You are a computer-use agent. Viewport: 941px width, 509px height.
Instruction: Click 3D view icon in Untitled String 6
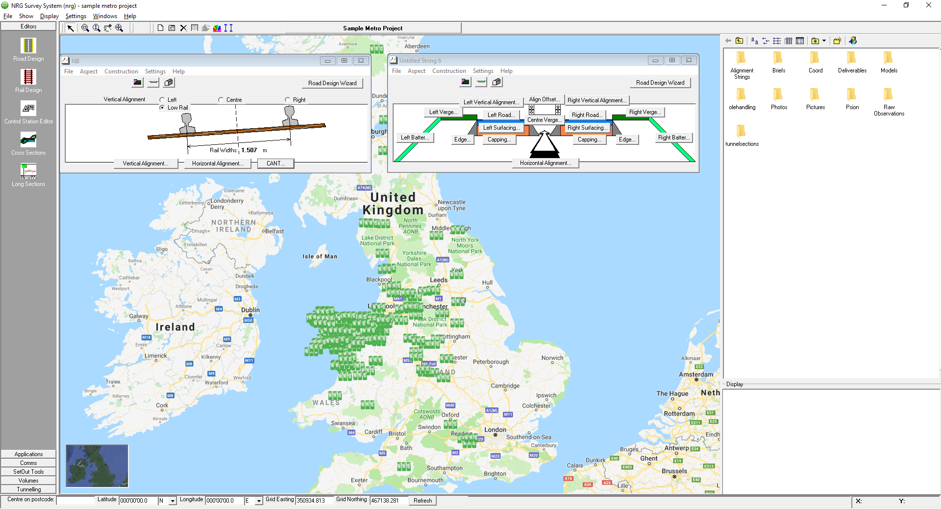(x=496, y=82)
